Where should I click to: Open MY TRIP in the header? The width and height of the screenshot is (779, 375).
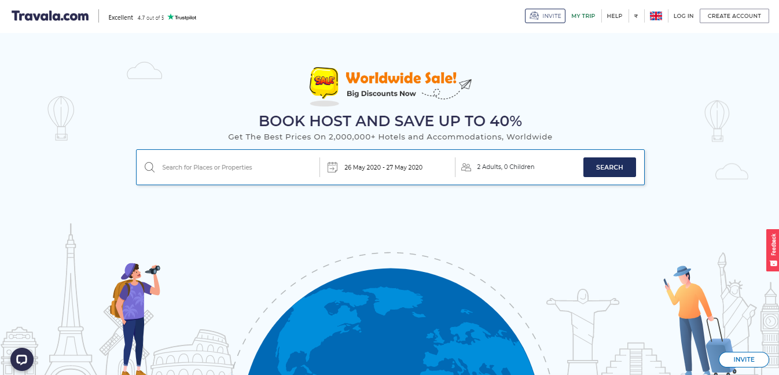pyautogui.click(x=583, y=16)
